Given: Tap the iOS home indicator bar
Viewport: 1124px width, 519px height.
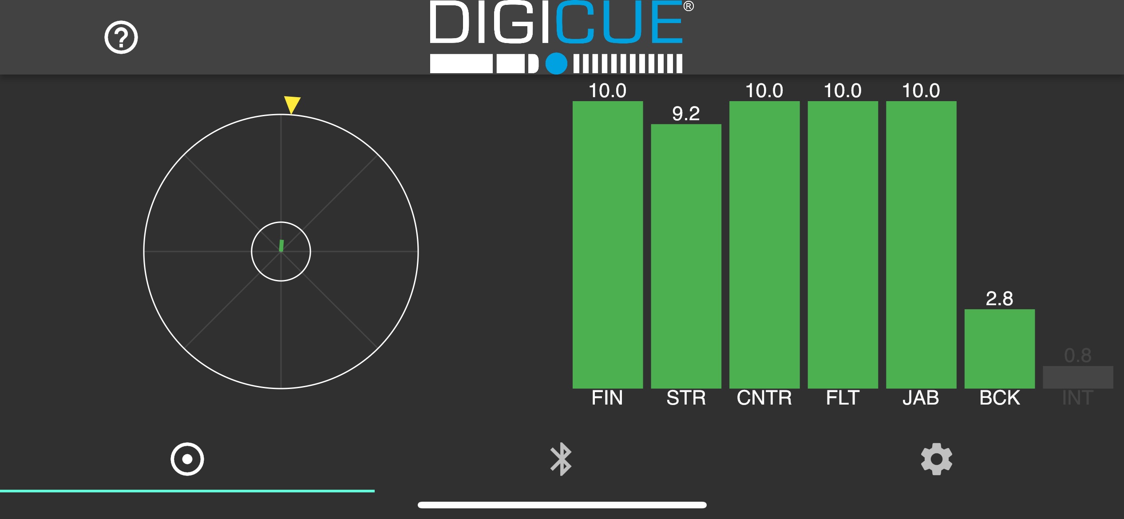Looking at the screenshot, I should point(562,505).
